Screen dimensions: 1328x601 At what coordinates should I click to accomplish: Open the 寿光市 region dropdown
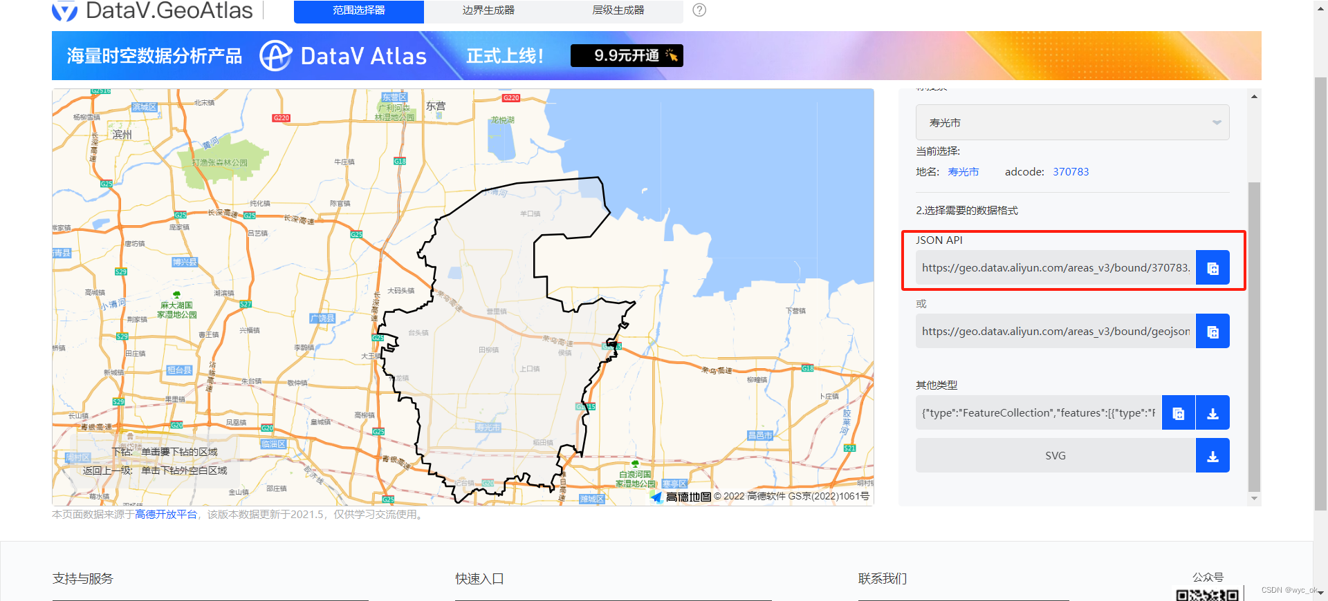(x=1072, y=122)
